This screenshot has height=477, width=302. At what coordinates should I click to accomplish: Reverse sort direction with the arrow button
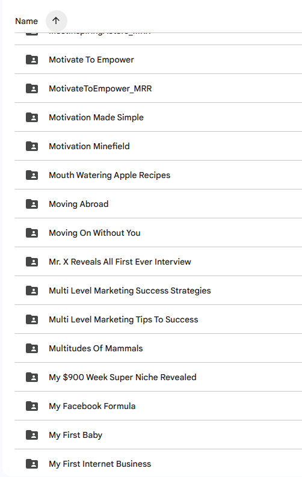point(57,21)
